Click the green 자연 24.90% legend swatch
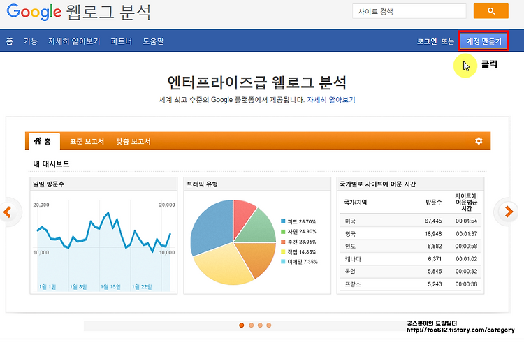 pyautogui.click(x=283, y=231)
